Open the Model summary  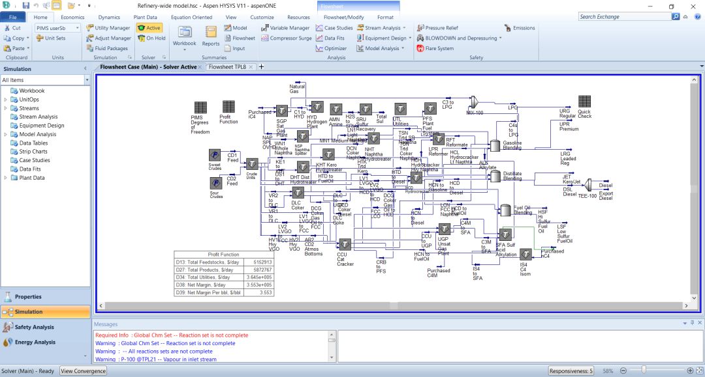(236, 28)
